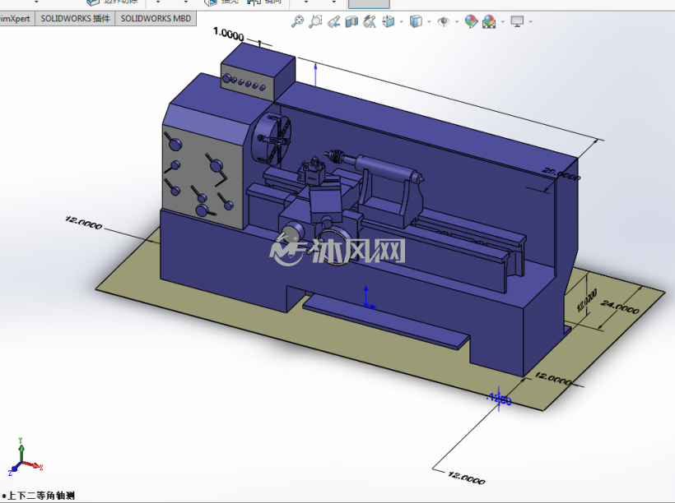Select the 20.0000 dimension

click(x=561, y=173)
